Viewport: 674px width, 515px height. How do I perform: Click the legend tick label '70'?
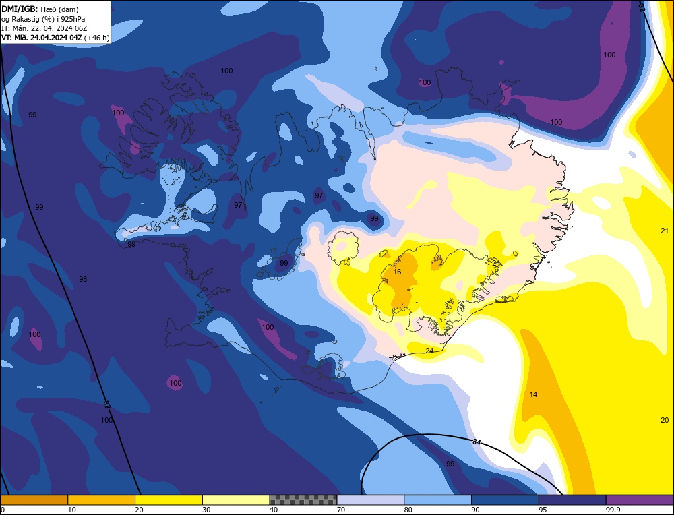pos(341,510)
